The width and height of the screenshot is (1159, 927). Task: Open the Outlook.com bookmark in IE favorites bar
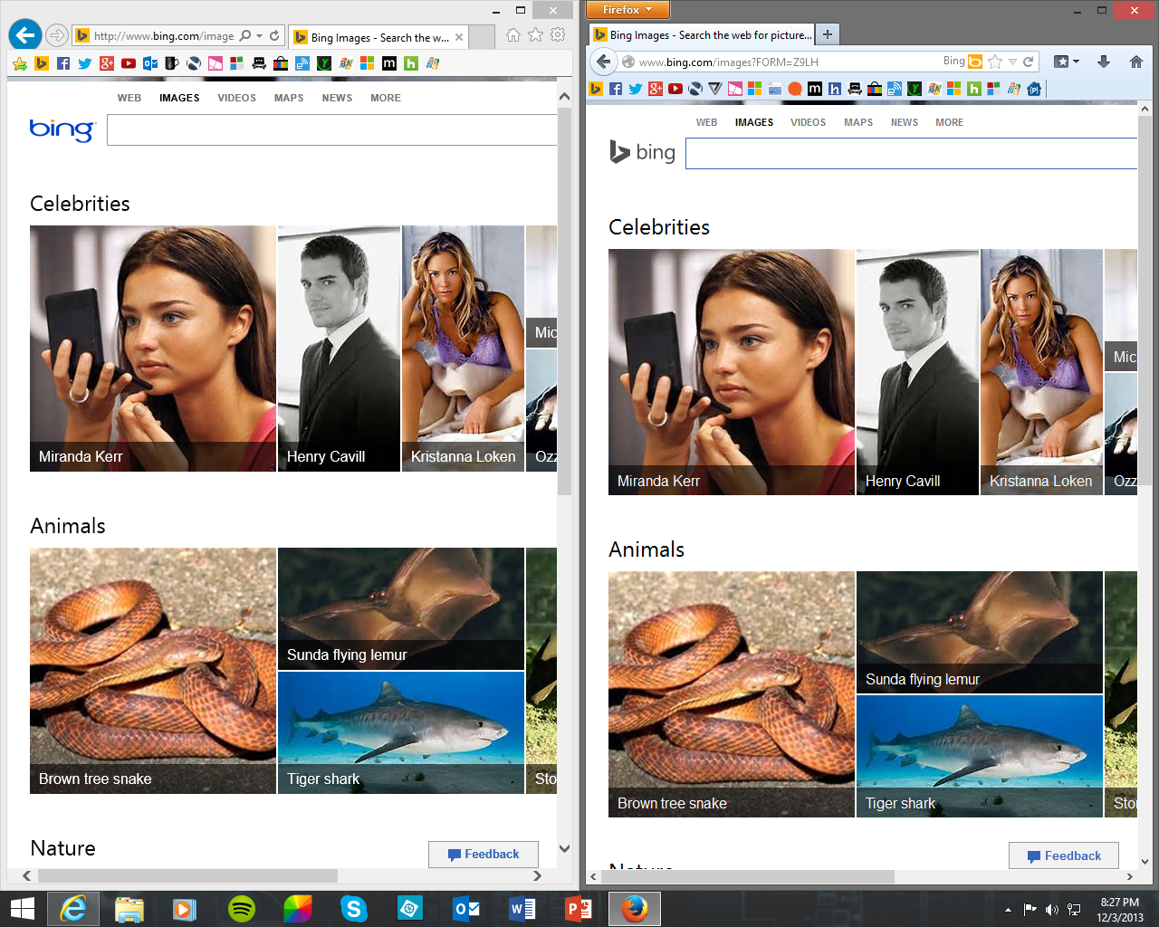pyautogui.click(x=149, y=63)
